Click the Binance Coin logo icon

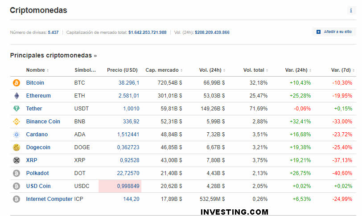click(x=16, y=122)
